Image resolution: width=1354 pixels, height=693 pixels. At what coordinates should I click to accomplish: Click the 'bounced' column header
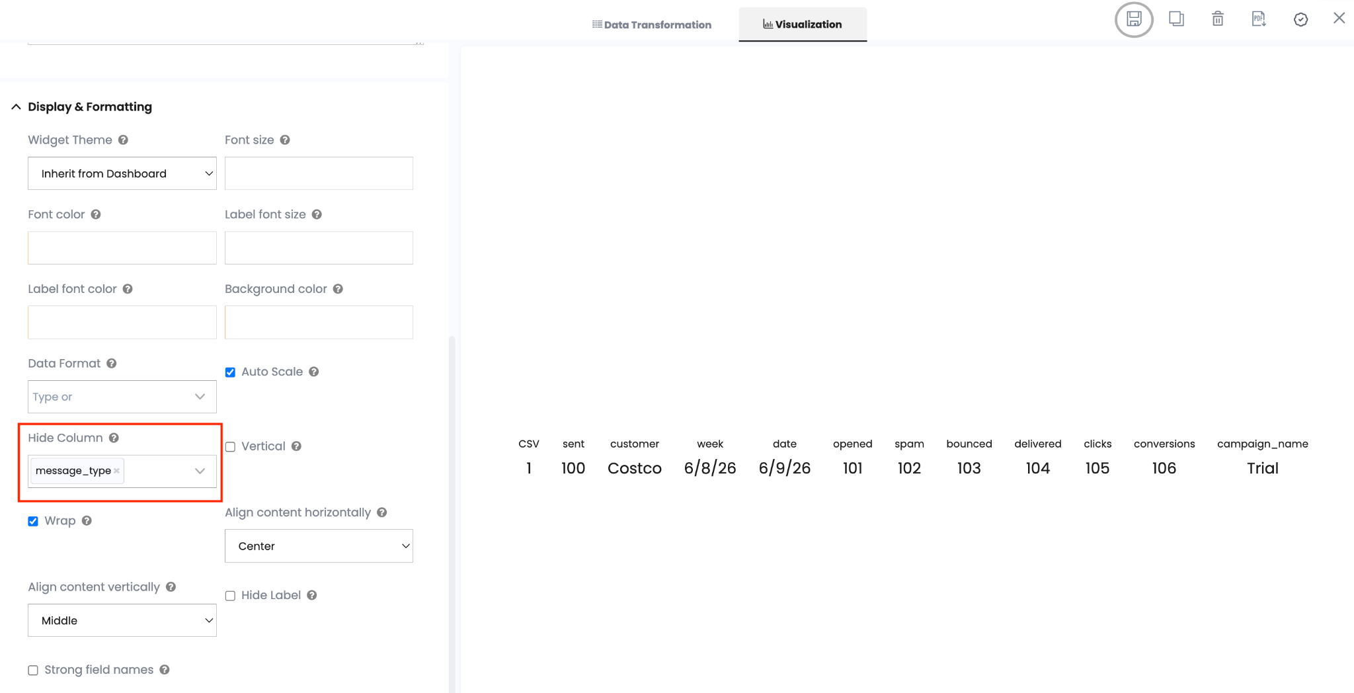point(969,444)
